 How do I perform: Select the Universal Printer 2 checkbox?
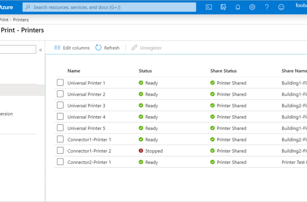60,94
